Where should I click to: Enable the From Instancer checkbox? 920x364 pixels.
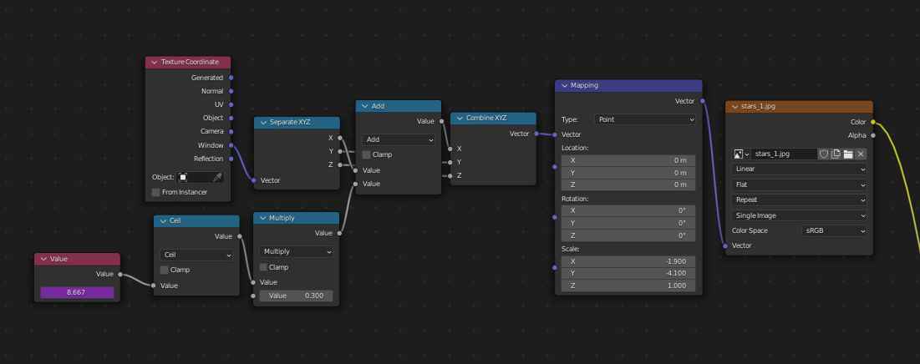[156, 192]
